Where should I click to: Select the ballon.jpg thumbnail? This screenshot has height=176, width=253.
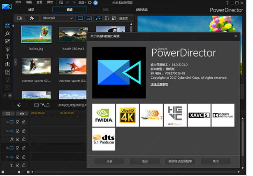pyautogui.click(x=36, y=34)
